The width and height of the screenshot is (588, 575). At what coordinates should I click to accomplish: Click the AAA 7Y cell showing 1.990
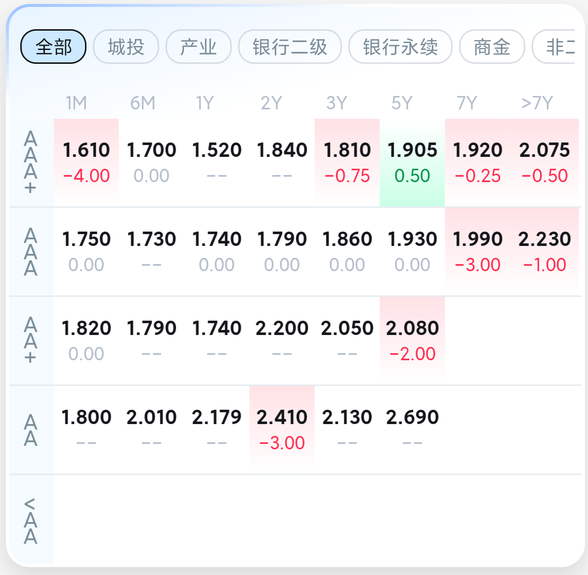(477, 252)
